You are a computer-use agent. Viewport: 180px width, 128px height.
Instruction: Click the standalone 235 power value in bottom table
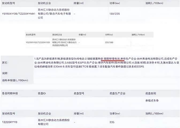112,122
